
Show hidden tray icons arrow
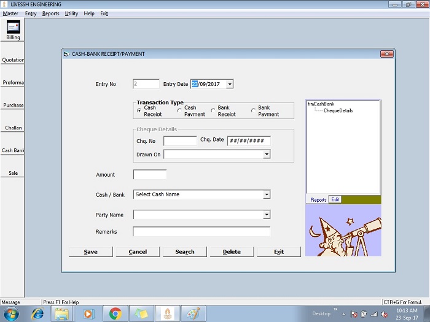click(343, 315)
